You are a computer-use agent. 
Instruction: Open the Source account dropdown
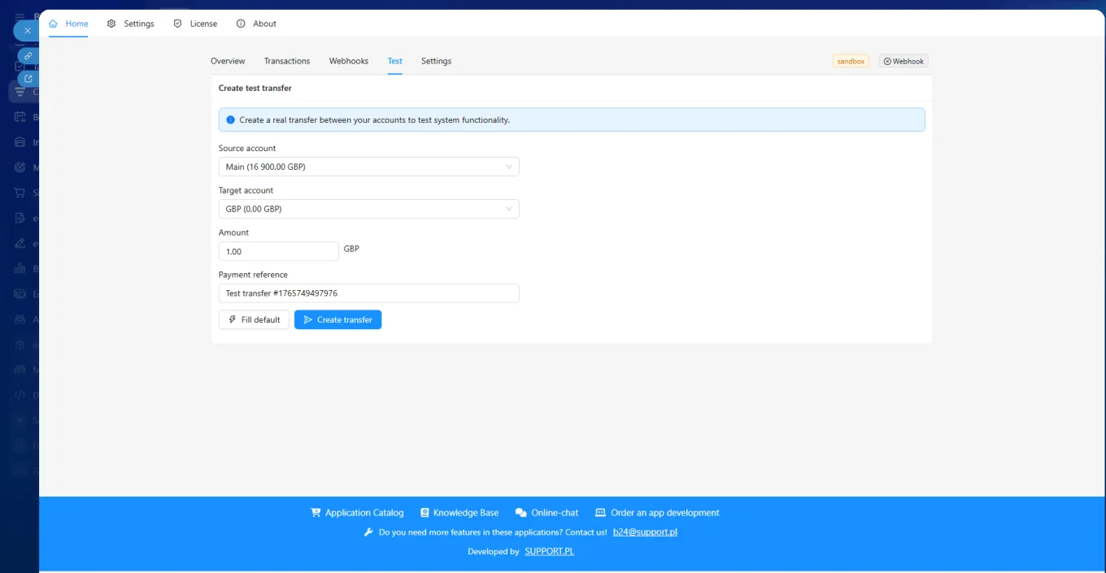pyautogui.click(x=368, y=167)
